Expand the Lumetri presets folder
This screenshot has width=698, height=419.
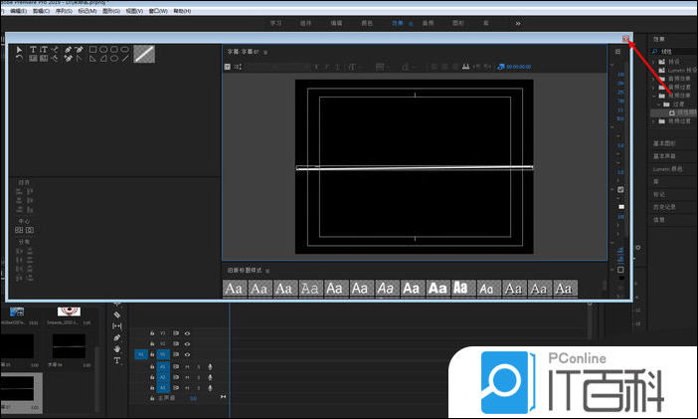pos(654,71)
